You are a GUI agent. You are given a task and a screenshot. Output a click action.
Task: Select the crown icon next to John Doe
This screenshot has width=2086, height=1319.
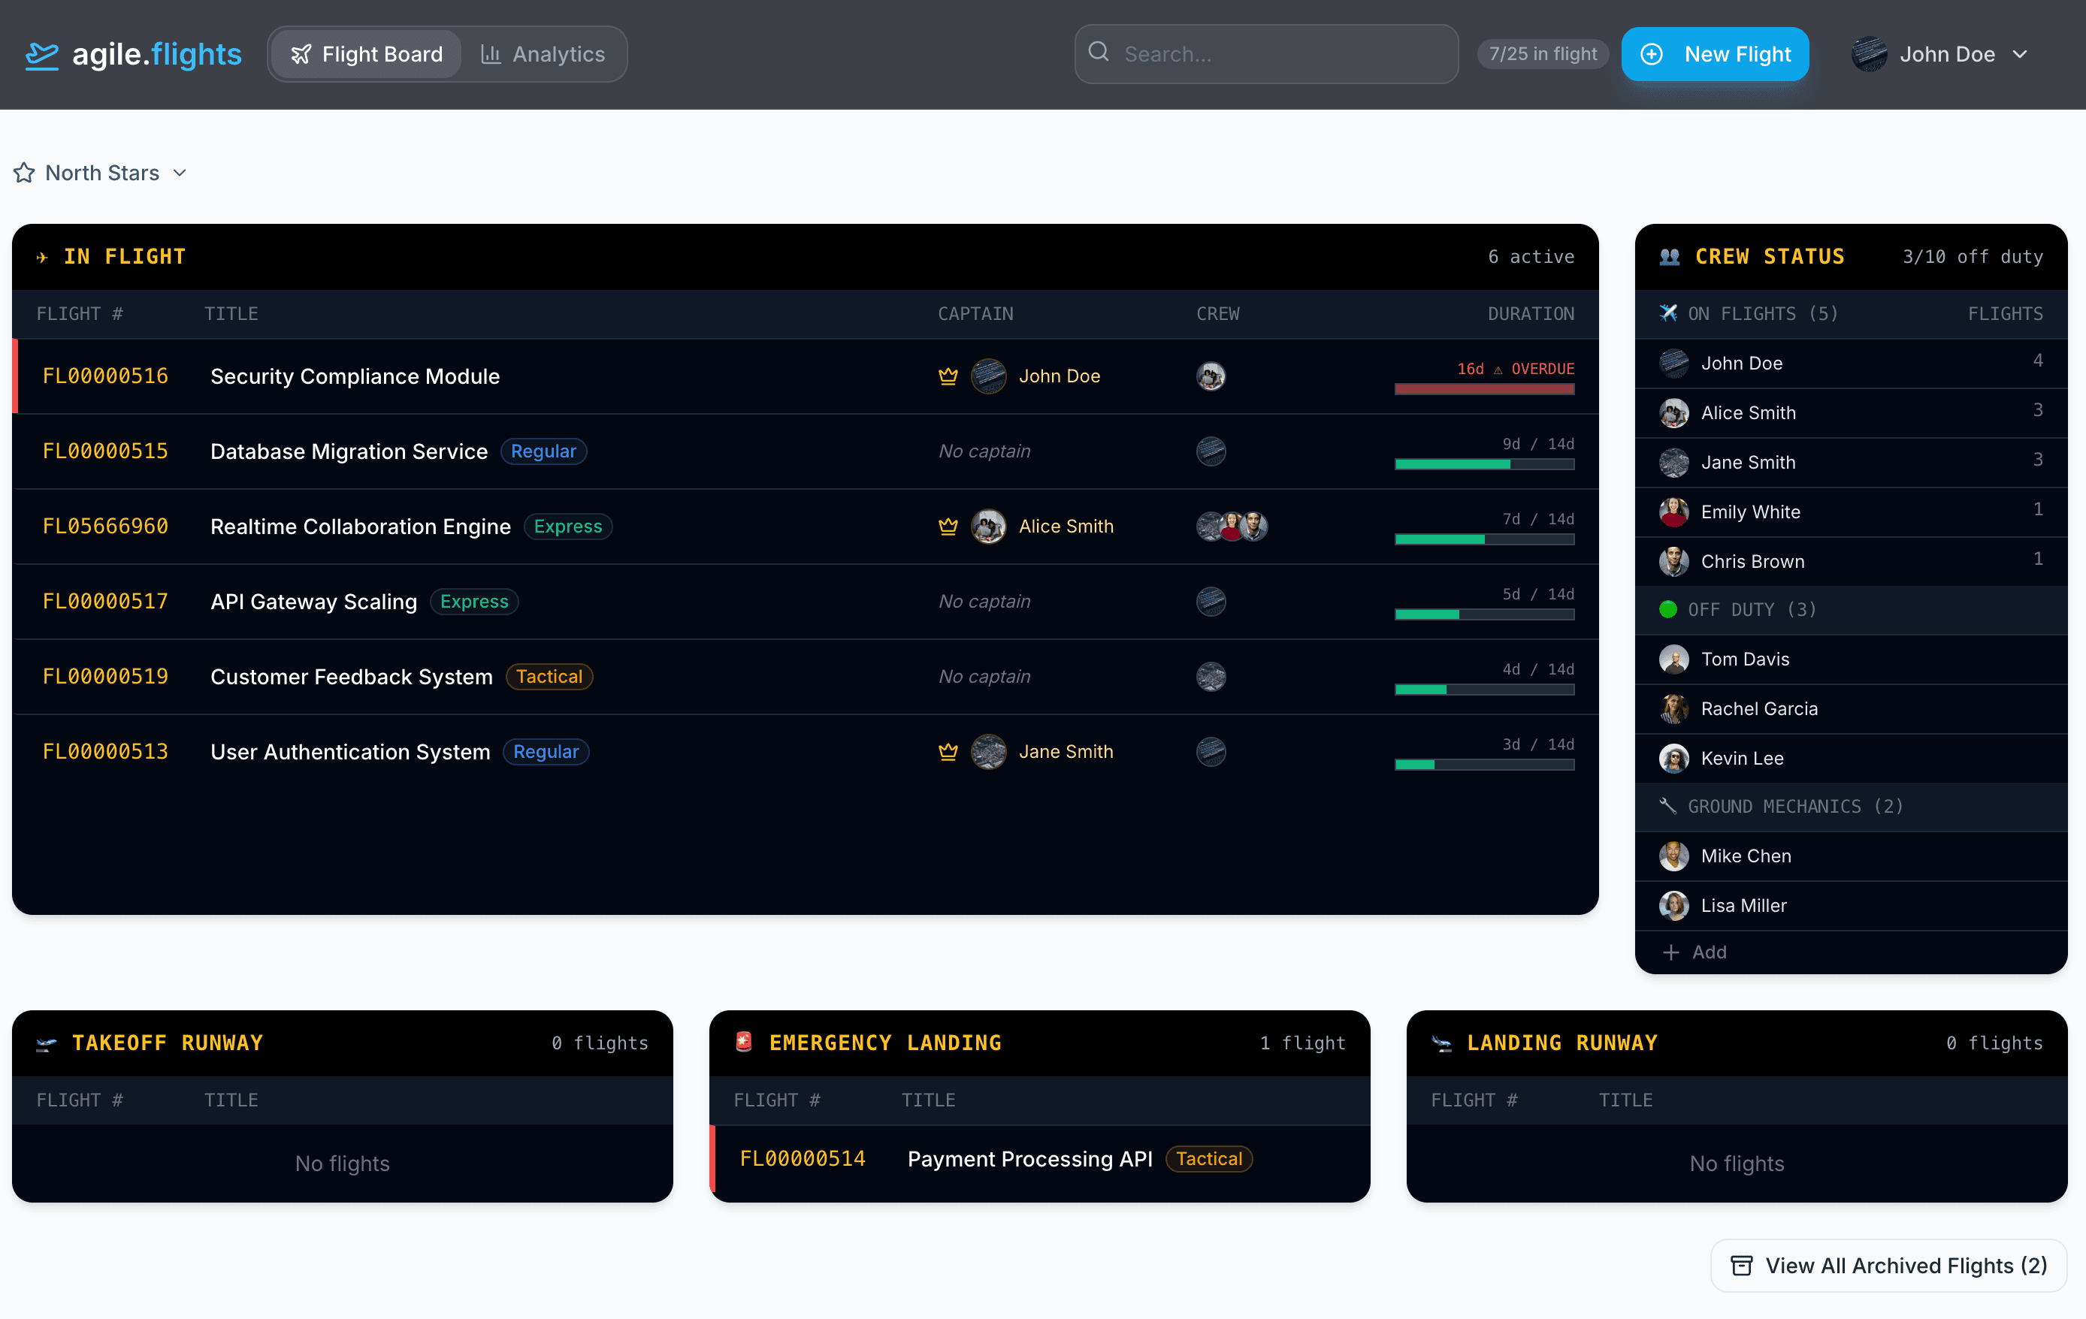[x=948, y=376]
